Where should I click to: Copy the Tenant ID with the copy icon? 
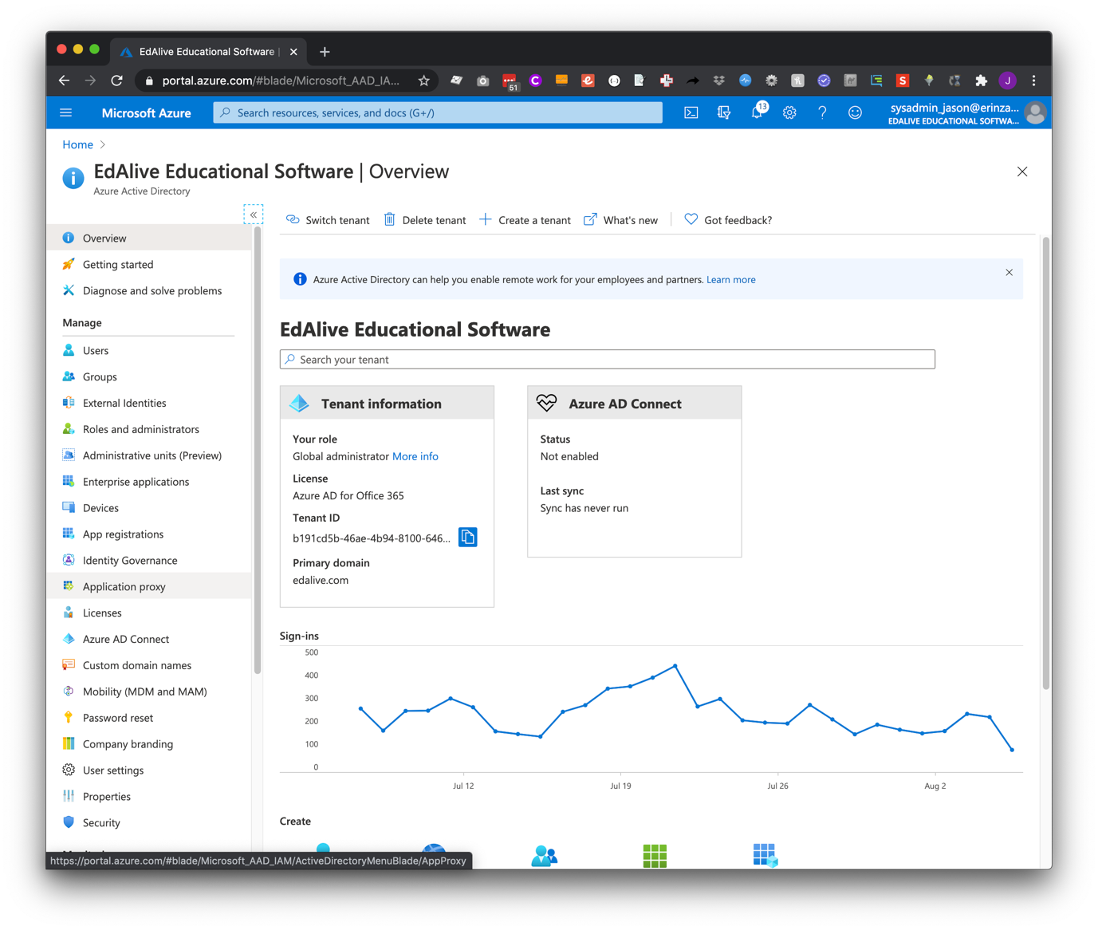(467, 537)
